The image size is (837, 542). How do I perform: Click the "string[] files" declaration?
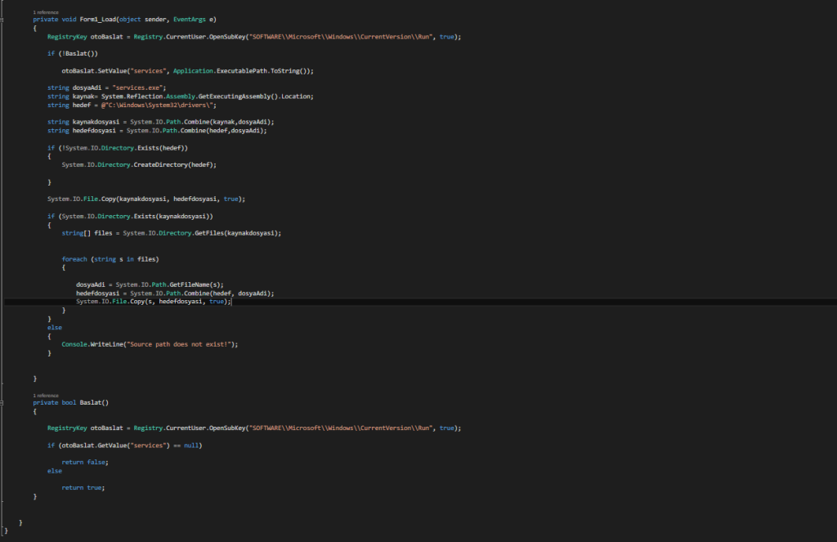coord(87,233)
